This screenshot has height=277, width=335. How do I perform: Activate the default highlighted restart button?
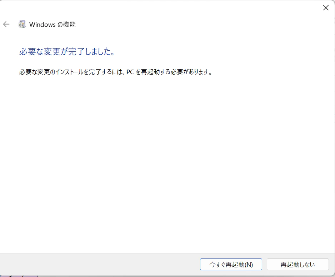(x=231, y=265)
